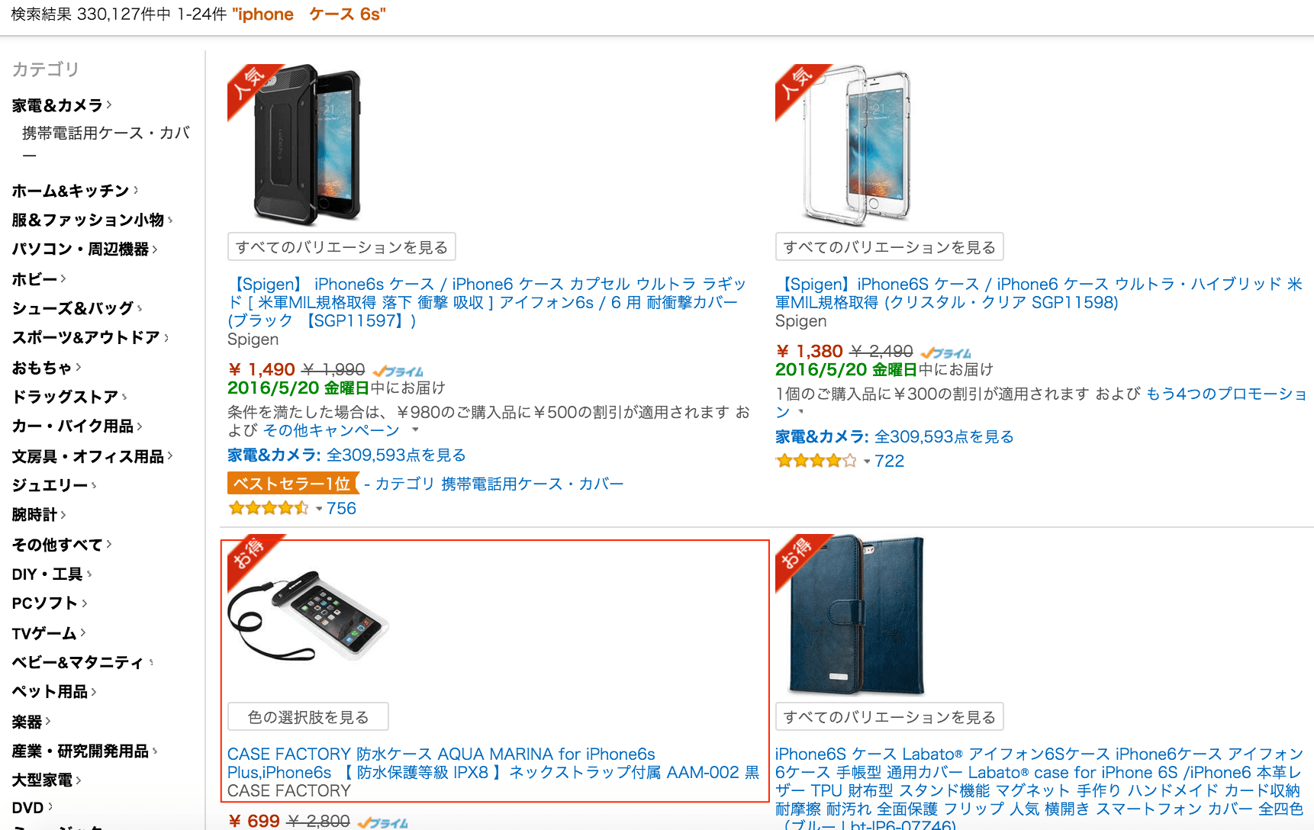Screen dimensions: 1314x830
Task: Click the 色の選択肢を見る button
Action: click(x=308, y=717)
